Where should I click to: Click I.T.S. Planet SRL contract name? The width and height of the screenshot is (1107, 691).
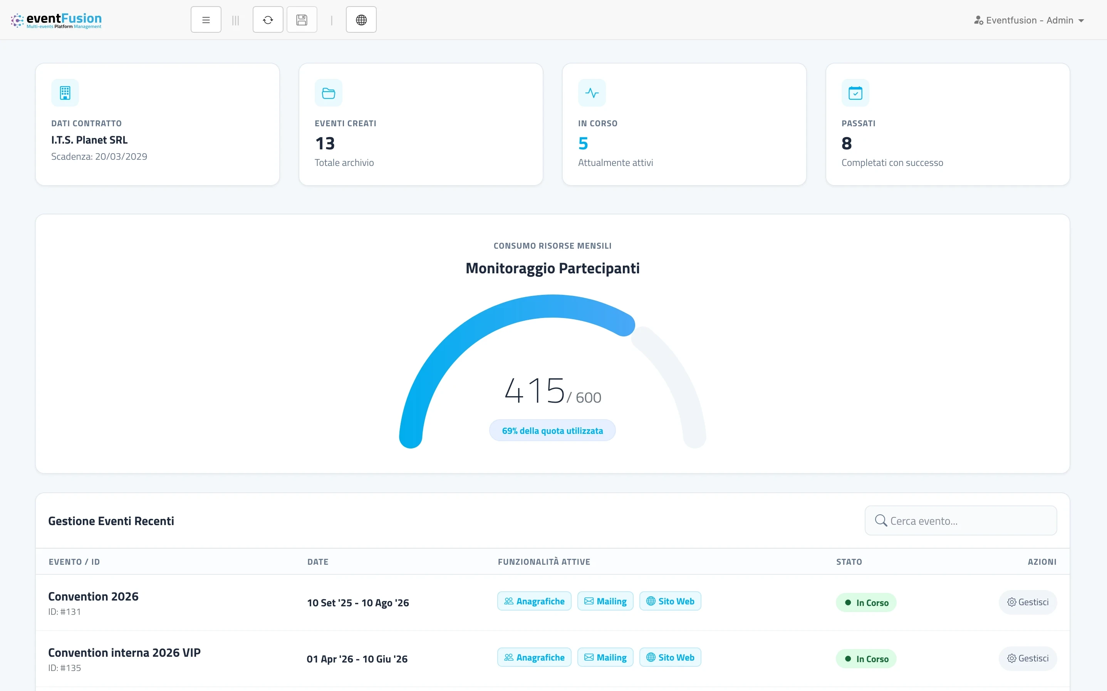click(x=89, y=140)
